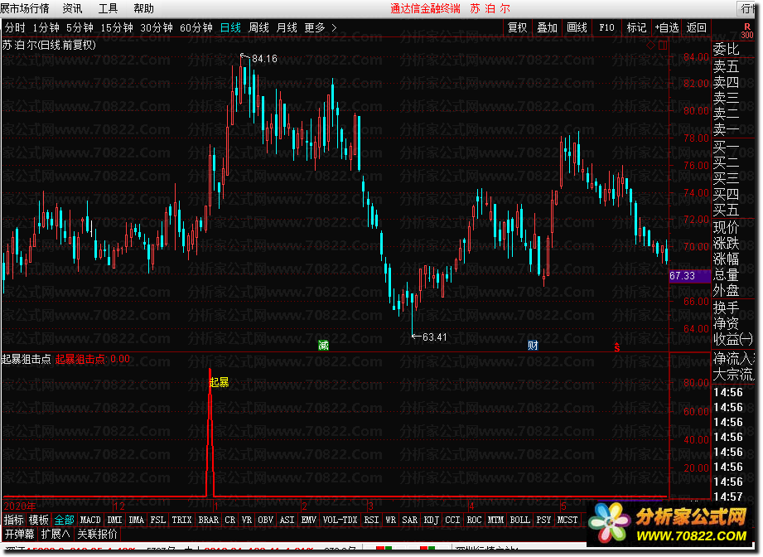Select the 模板 template tab

(38, 520)
